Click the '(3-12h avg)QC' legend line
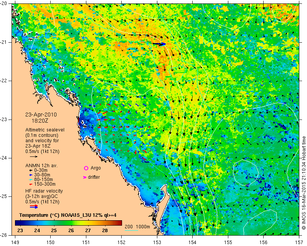Image resolution: width=307 pixels, height=246 pixels. pyautogui.click(x=41, y=196)
